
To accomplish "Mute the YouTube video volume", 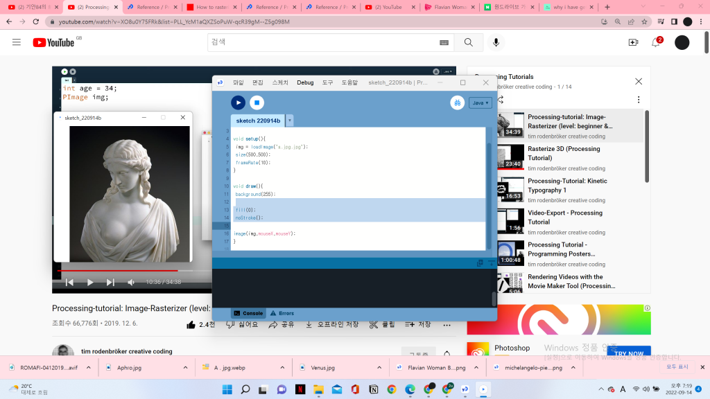I will point(131,283).
